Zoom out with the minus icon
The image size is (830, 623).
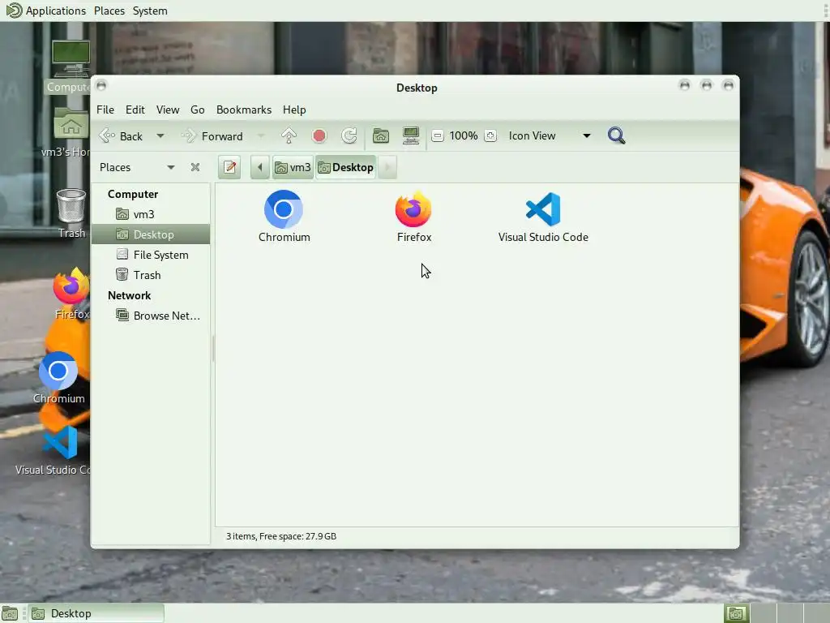(x=437, y=136)
